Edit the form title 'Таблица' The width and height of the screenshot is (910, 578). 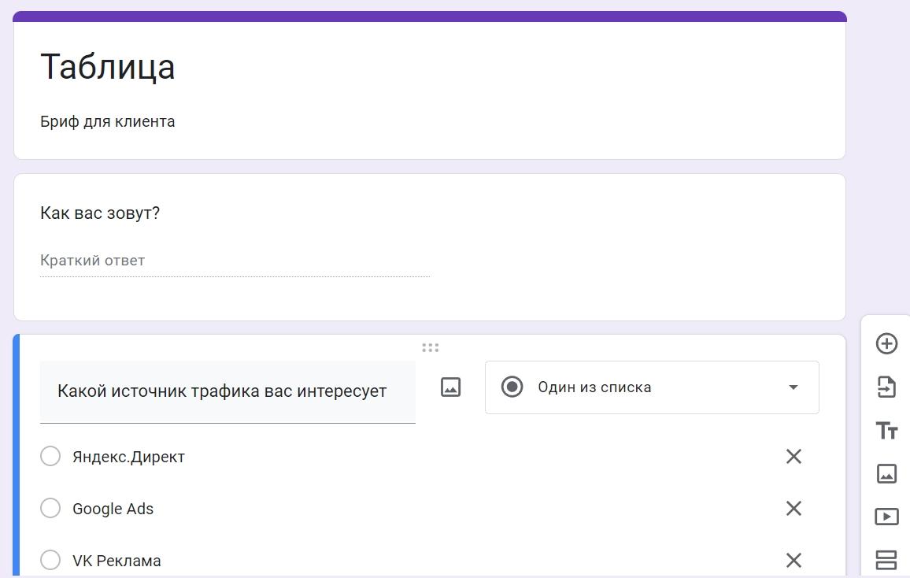(x=108, y=67)
